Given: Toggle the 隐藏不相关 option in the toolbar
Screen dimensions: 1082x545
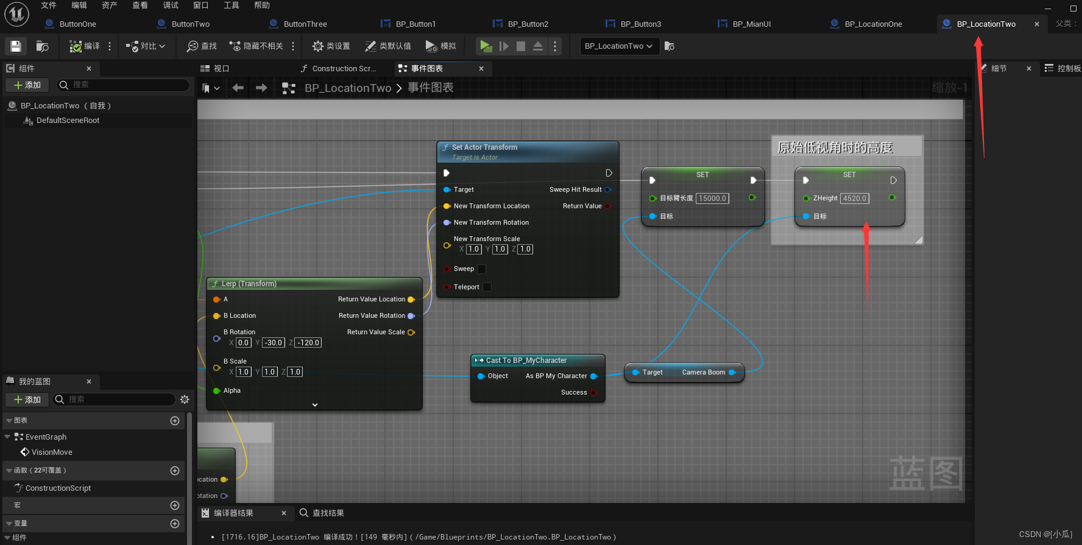Looking at the screenshot, I should [x=256, y=46].
